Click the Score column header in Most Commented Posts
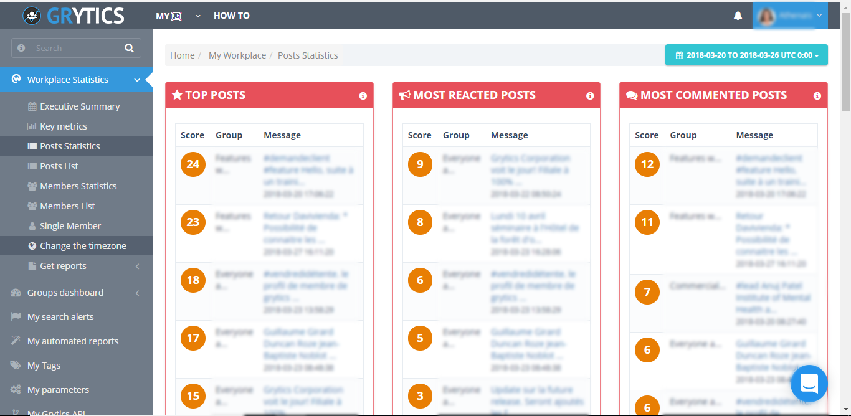Image resolution: width=851 pixels, height=416 pixels. [x=647, y=135]
